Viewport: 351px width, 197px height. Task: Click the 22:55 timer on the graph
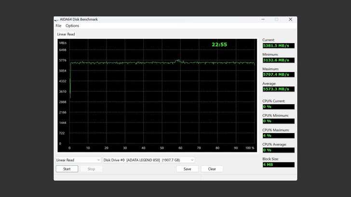click(x=219, y=45)
